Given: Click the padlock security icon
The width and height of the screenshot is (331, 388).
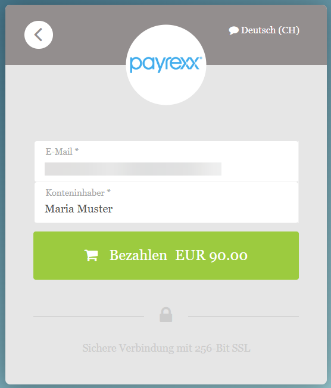Looking at the screenshot, I should click(166, 315).
